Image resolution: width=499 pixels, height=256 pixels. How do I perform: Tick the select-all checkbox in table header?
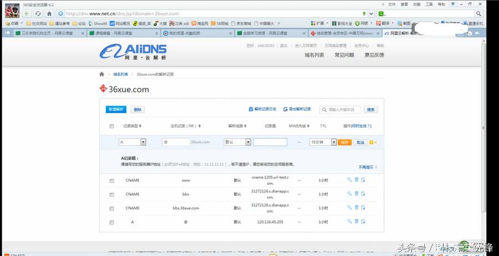pos(111,126)
